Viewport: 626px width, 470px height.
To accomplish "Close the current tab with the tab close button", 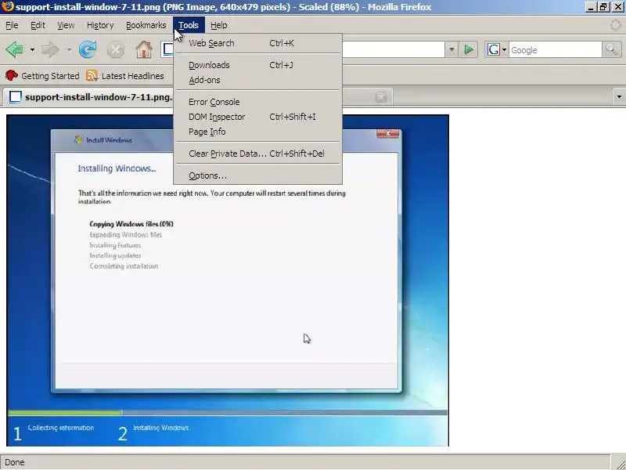I will click(381, 96).
